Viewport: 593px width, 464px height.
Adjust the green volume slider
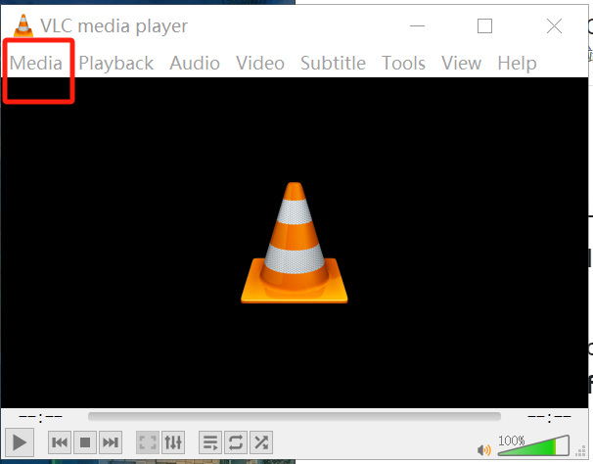pos(533,445)
